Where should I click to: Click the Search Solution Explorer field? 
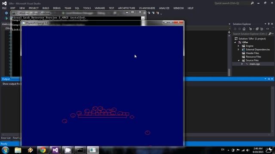pyautogui.click(x=251, y=34)
